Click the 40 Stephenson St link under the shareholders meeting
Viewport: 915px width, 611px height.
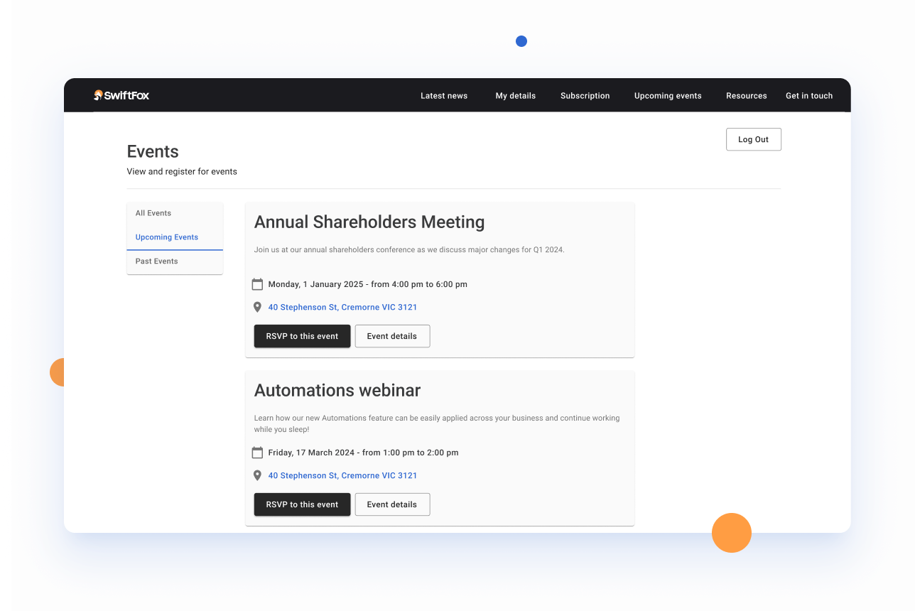(342, 306)
